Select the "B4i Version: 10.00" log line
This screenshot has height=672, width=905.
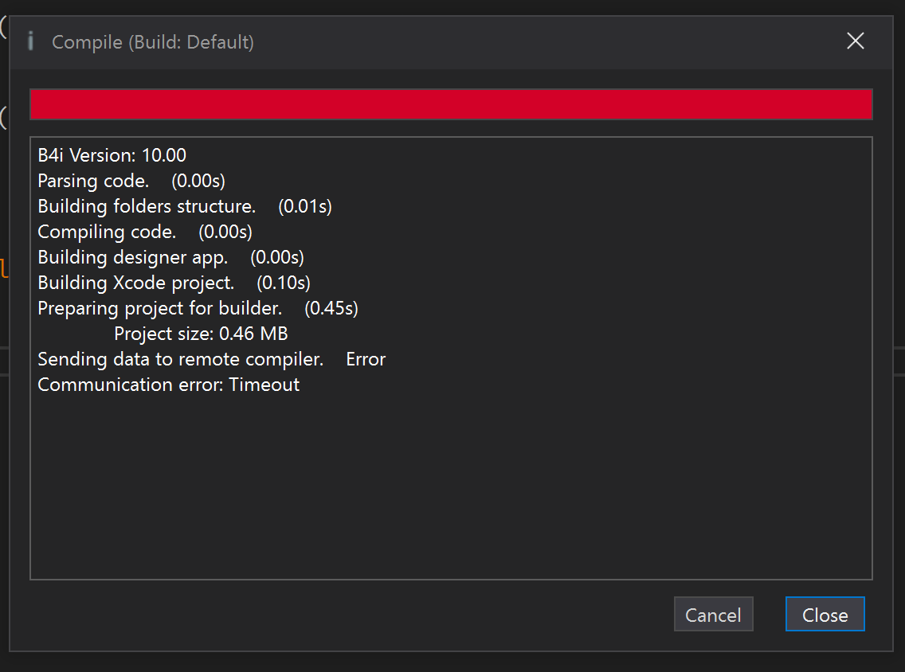click(112, 155)
